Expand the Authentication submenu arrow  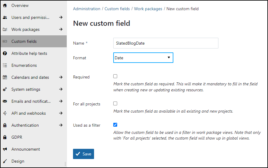coord(61,125)
